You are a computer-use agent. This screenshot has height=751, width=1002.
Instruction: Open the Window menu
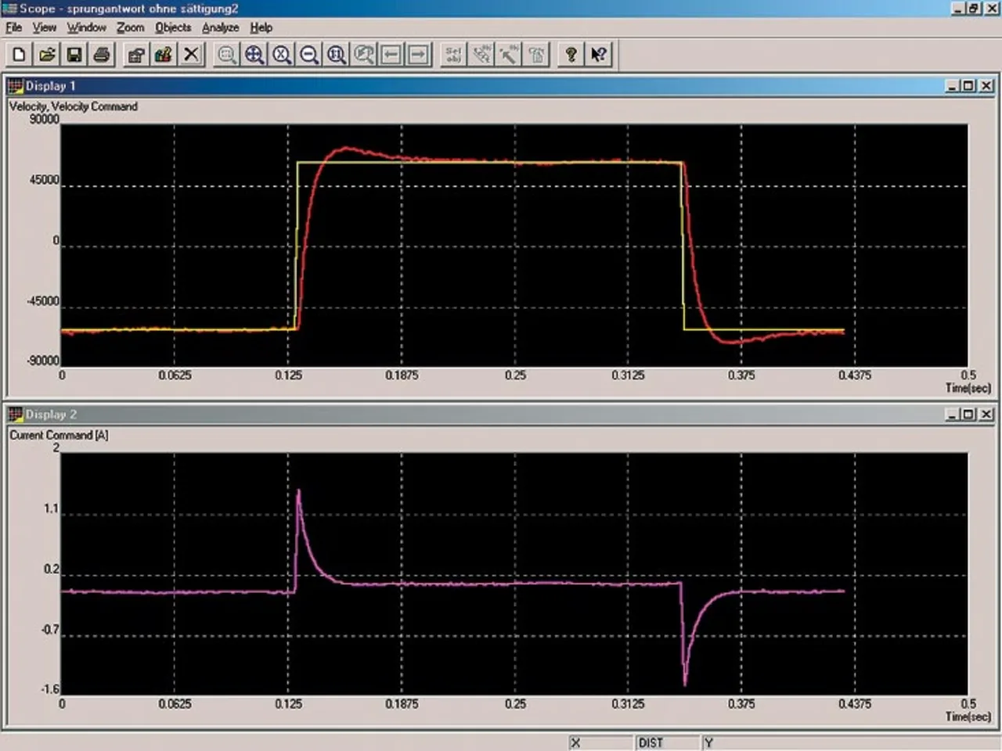click(x=86, y=27)
